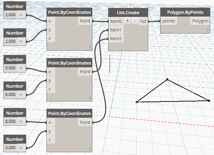Viewport: 214px width, 155px height.
Task: Click the lacing indicator on bottom Point.ByCoordinates
Action: [90, 148]
